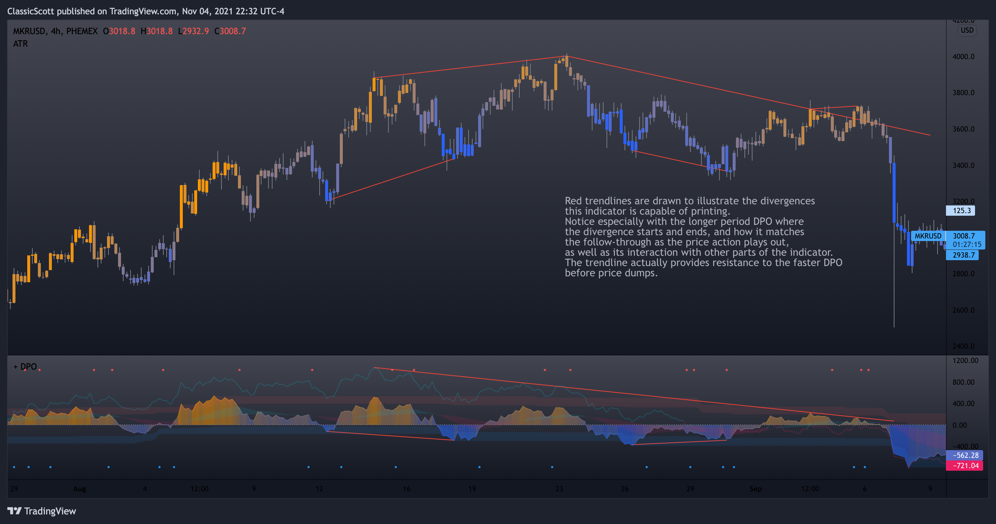Click the MKRUSD, 4h, PHEMEX symbol title

click(55, 31)
